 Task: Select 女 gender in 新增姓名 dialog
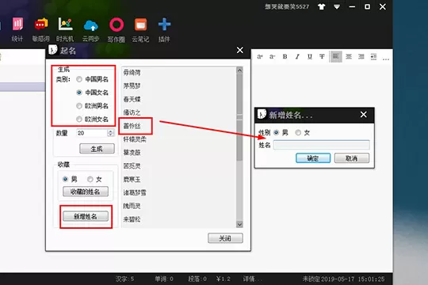coord(303,132)
